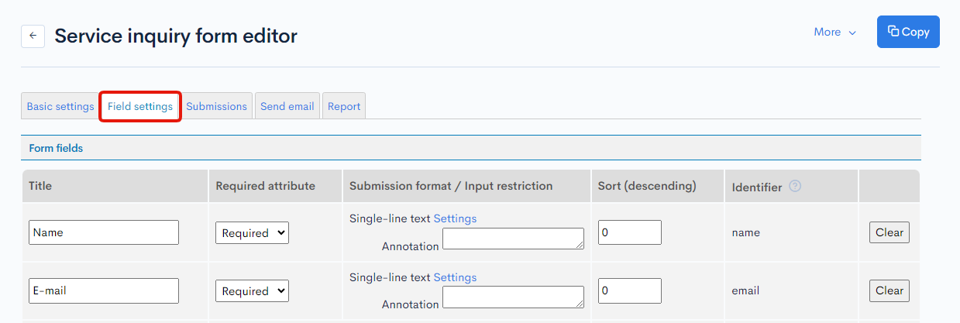
Task: Click the 'email' identifier text
Action: click(745, 291)
